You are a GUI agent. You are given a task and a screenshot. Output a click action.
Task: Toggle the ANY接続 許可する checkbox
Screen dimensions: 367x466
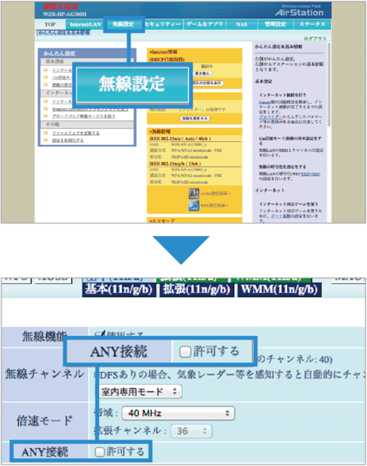pos(100,452)
